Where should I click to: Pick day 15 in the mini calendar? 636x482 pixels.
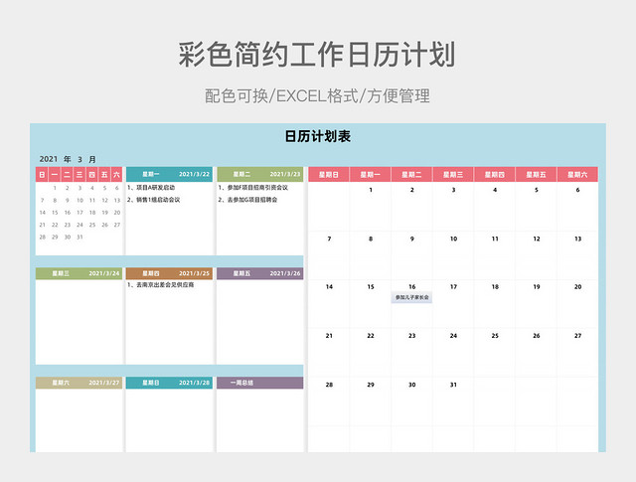pos(55,213)
